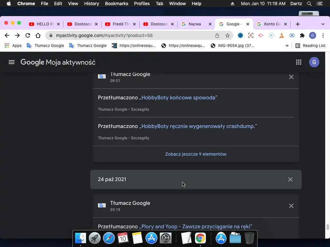Open Chrome three-dot menu

(x=323, y=35)
